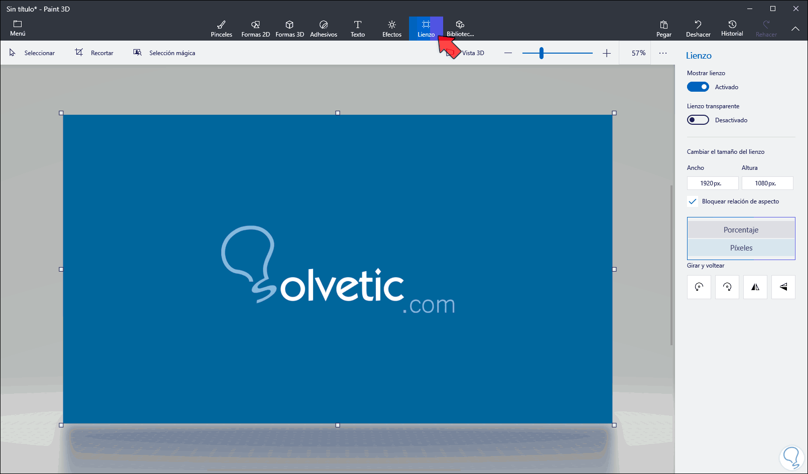Choose the Seleccionar tool
Image resolution: width=808 pixels, height=474 pixels.
coord(32,53)
